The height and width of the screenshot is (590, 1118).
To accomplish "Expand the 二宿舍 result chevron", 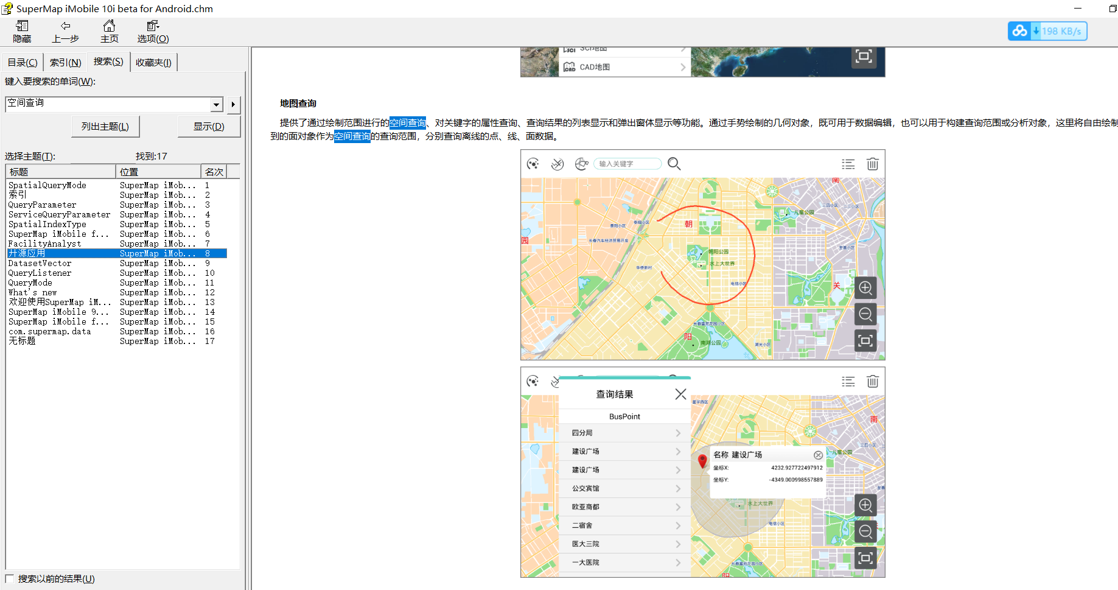I will coord(678,525).
